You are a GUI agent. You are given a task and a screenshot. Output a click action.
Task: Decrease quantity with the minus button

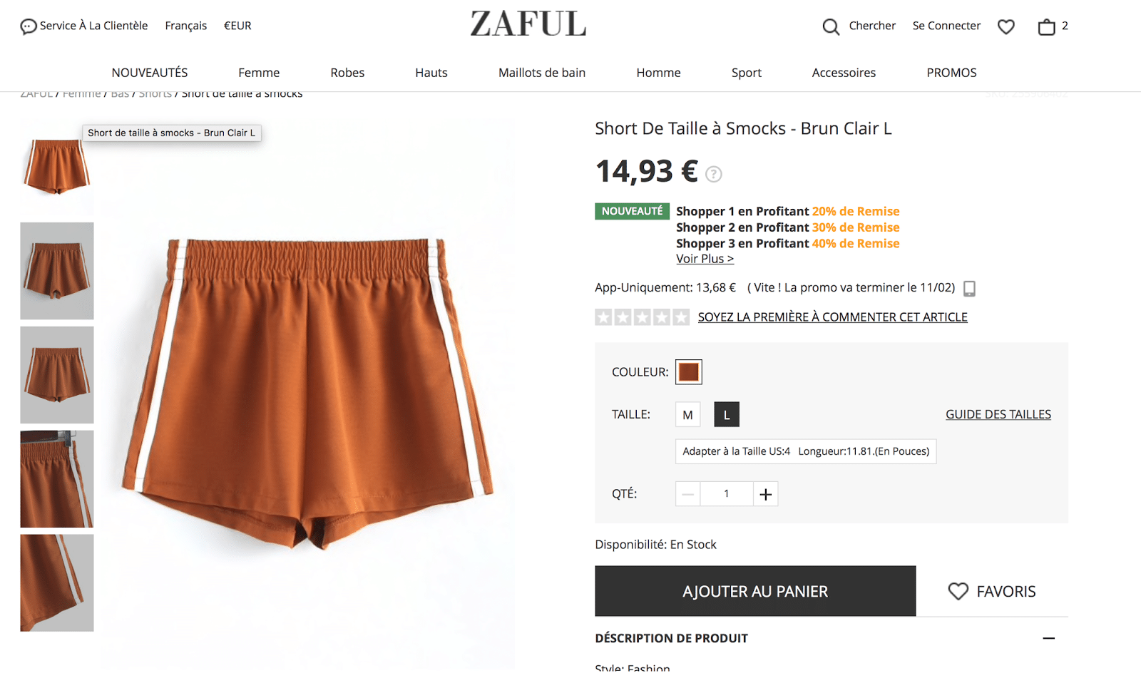688,494
